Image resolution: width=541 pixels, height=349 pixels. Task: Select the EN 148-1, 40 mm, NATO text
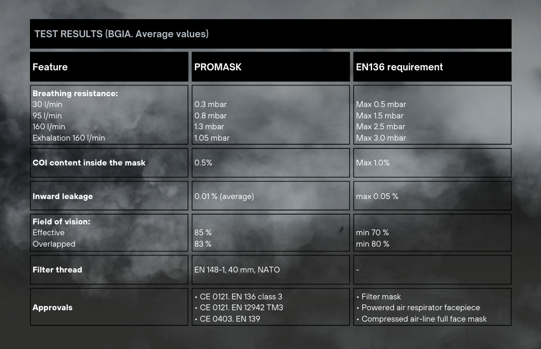click(x=237, y=270)
